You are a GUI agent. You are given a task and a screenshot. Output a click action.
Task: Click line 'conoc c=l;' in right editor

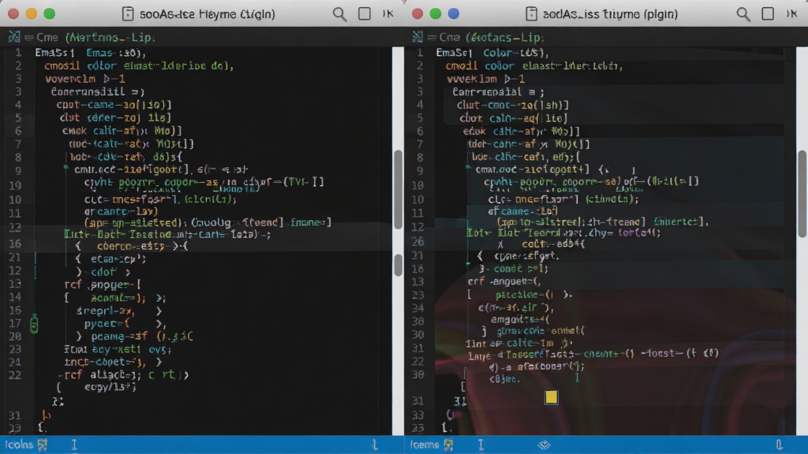[521, 268]
